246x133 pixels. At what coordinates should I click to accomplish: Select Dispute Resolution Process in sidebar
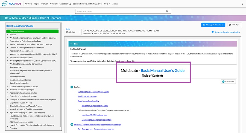(x=21, y=103)
